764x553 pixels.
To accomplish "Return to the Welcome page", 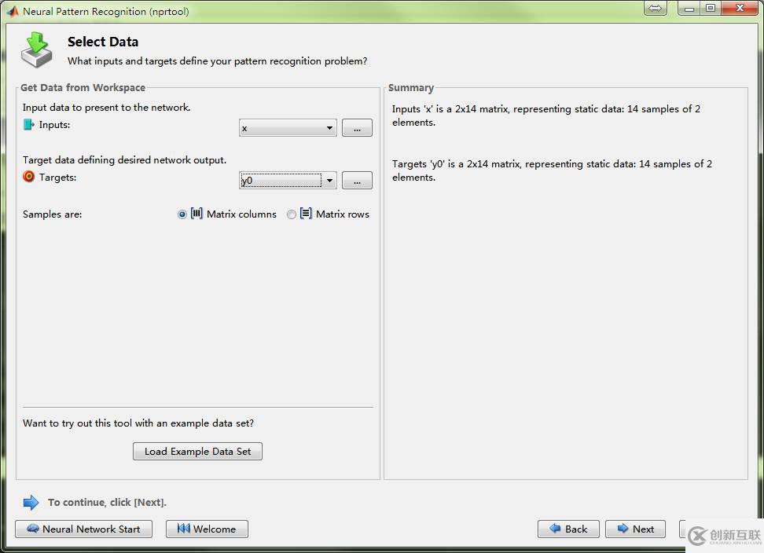I will coord(207,529).
